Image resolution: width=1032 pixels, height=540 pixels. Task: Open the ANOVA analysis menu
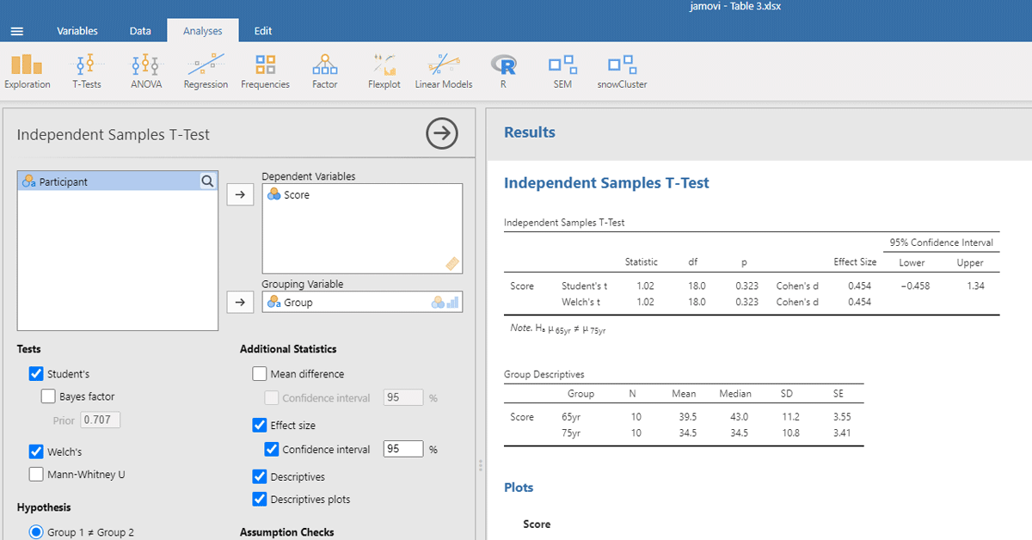(x=145, y=71)
